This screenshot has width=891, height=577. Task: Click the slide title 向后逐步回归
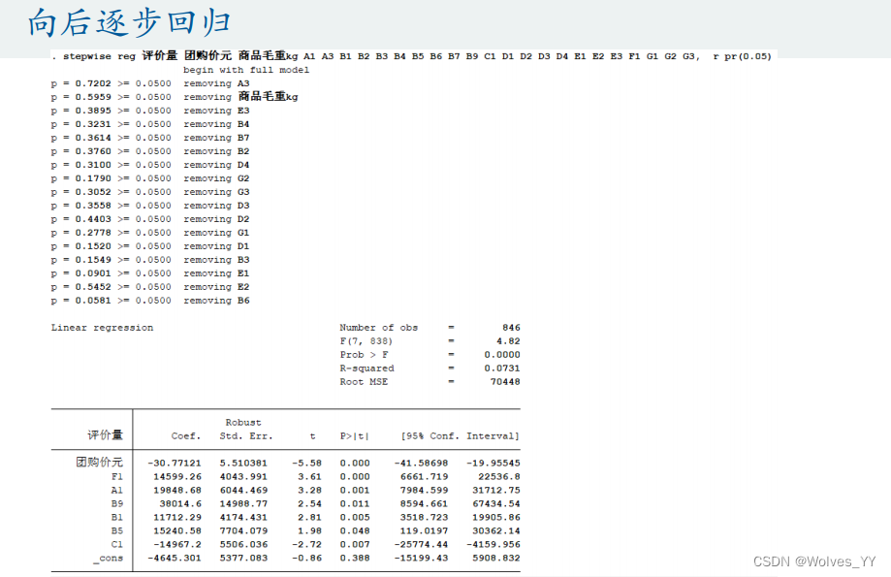coord(129,23)
